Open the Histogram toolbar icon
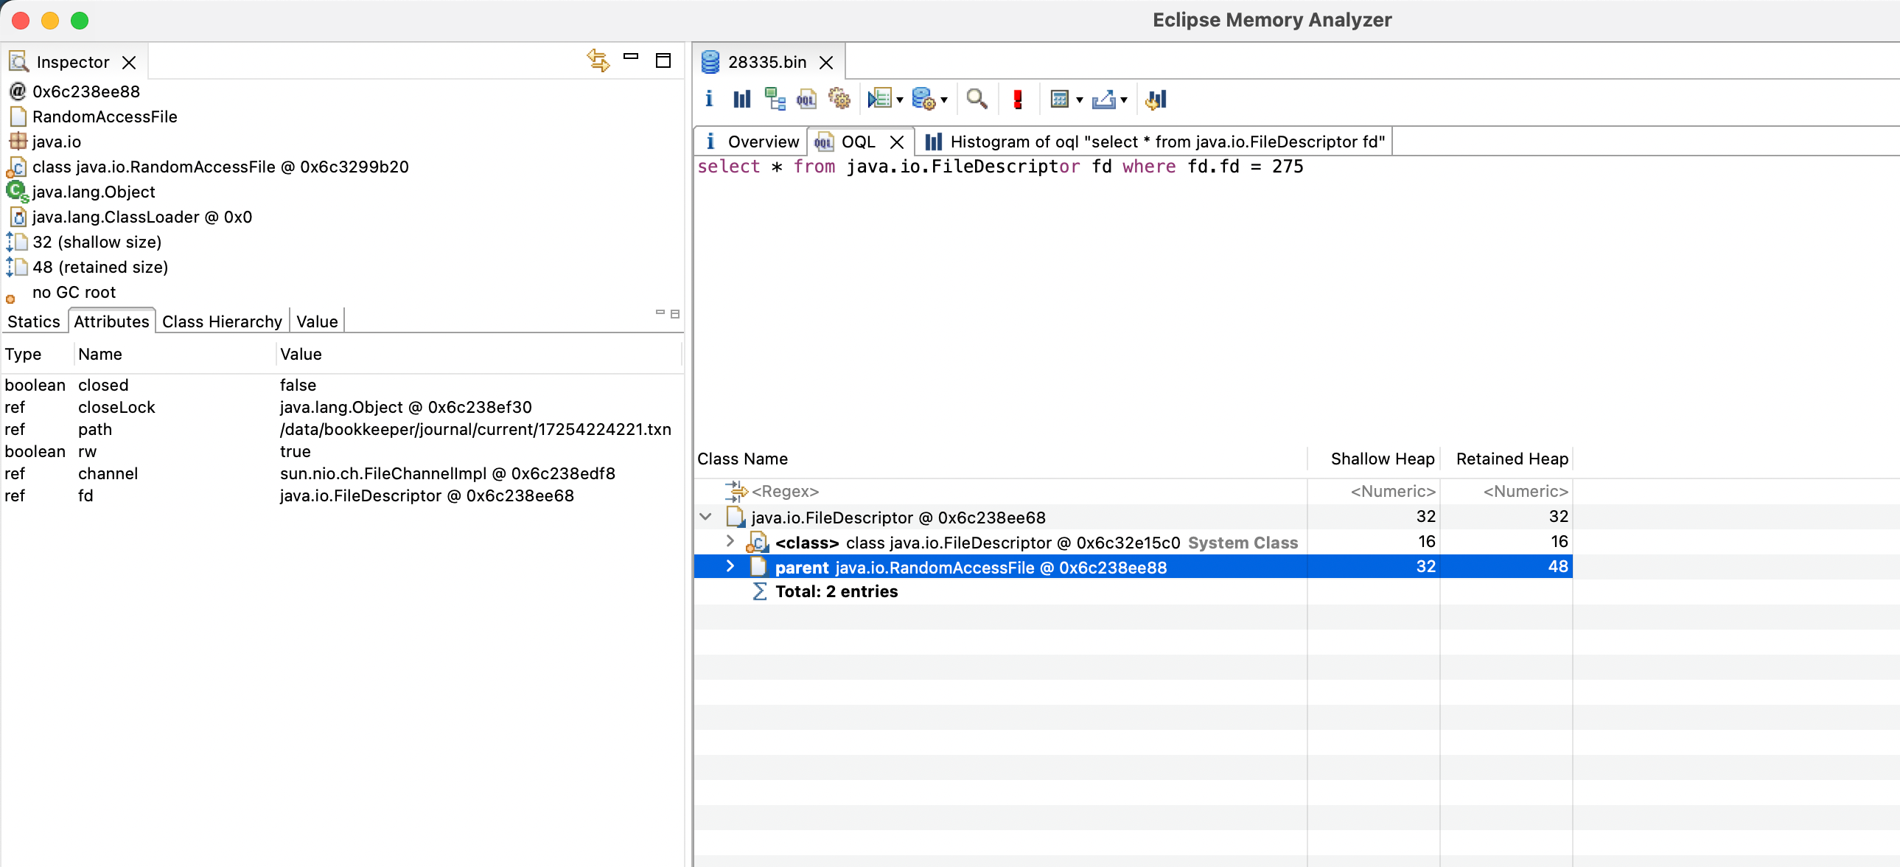The height and width of the screenshot is (867, 1900). pyautogui.click(x=742, y=99)
